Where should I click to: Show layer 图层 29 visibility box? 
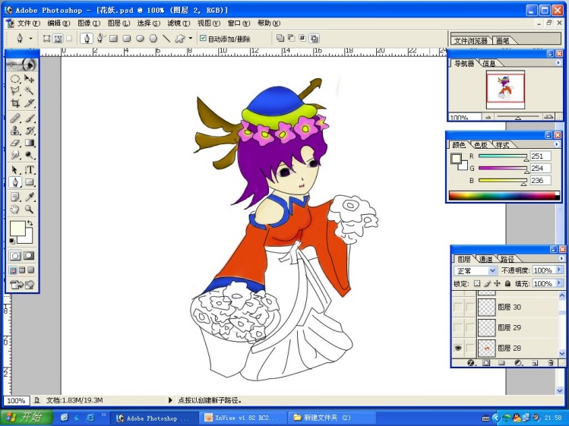pos(458,328)
